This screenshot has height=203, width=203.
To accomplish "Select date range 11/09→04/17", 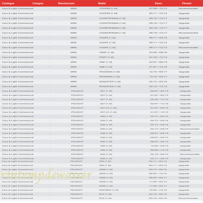I will 158,186.
